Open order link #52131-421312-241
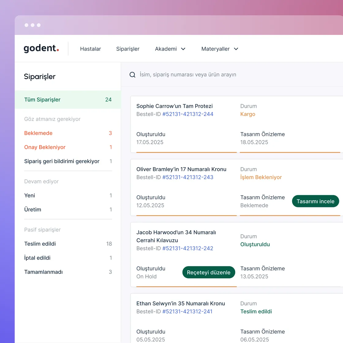 click(187, 311)
